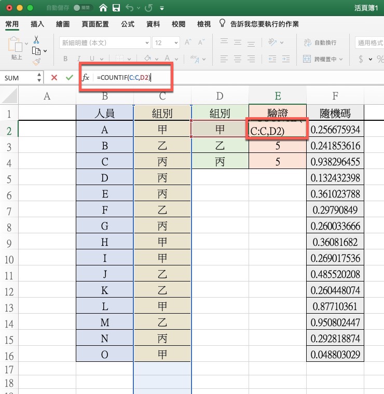The height and width of the screenshot is (394, 384).
Task: Click Merge & Center (跨欄置中) button
Action: [320, 59]
